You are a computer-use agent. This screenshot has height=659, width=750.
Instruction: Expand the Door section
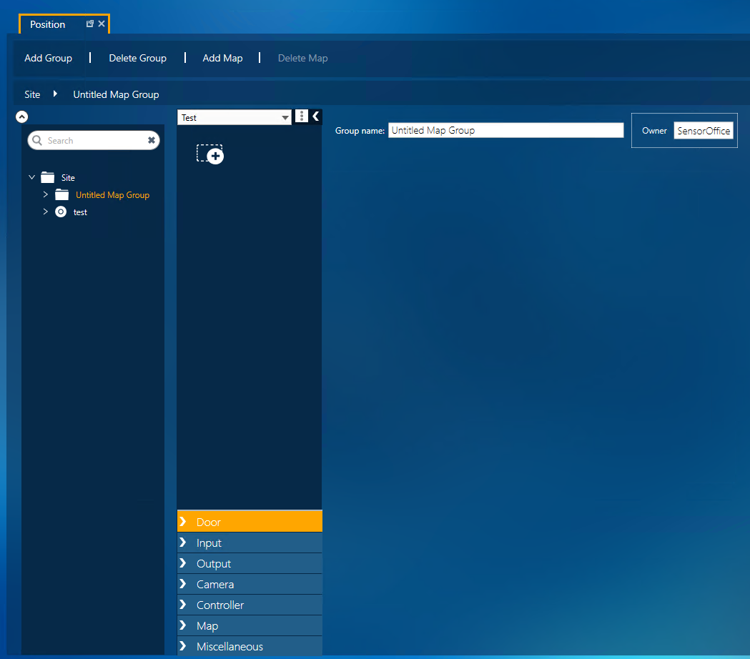point(250,522)
